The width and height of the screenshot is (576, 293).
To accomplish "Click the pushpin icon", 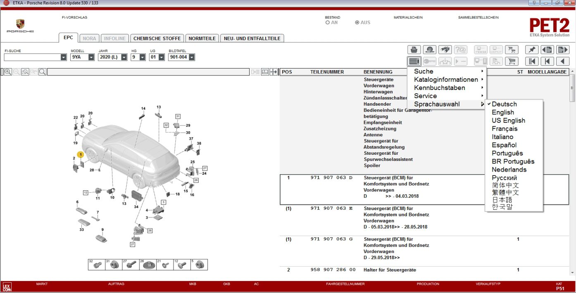I will pos(532,50).
